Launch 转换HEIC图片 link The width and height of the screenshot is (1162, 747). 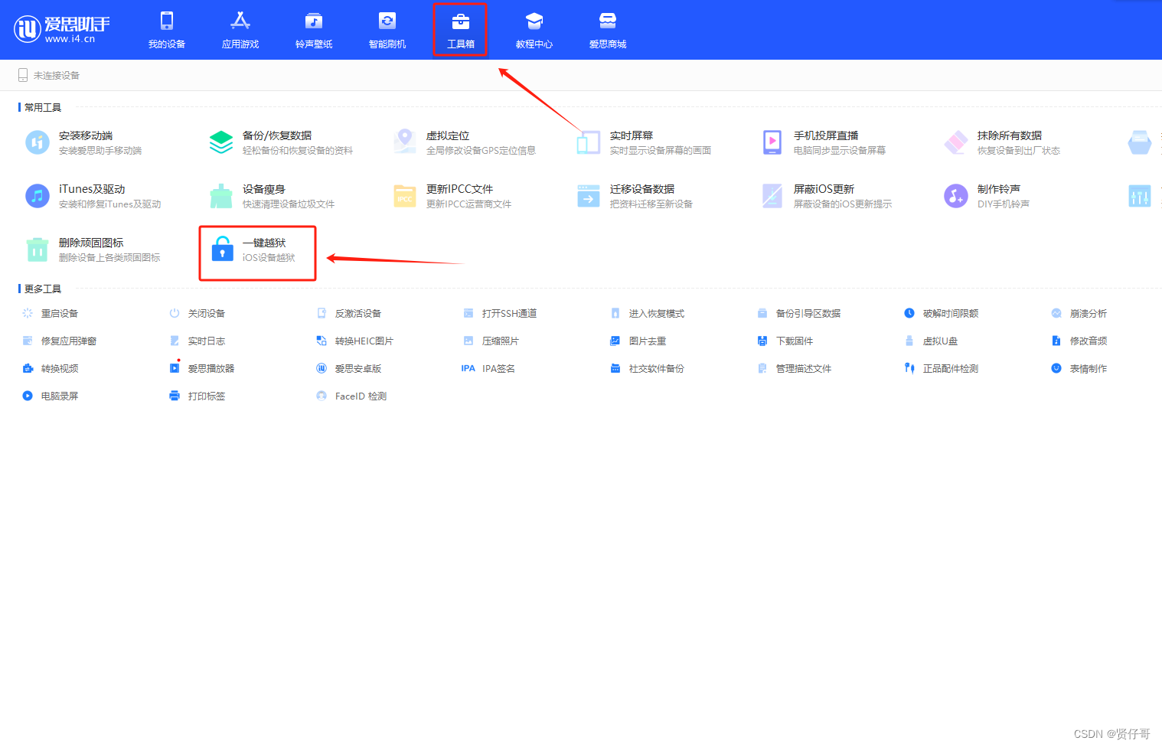(355, 341)
